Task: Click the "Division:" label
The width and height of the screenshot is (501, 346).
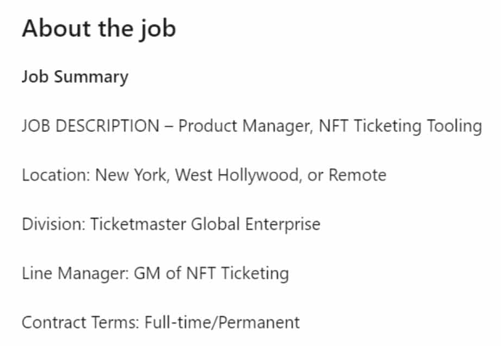Action: [54, 224]
